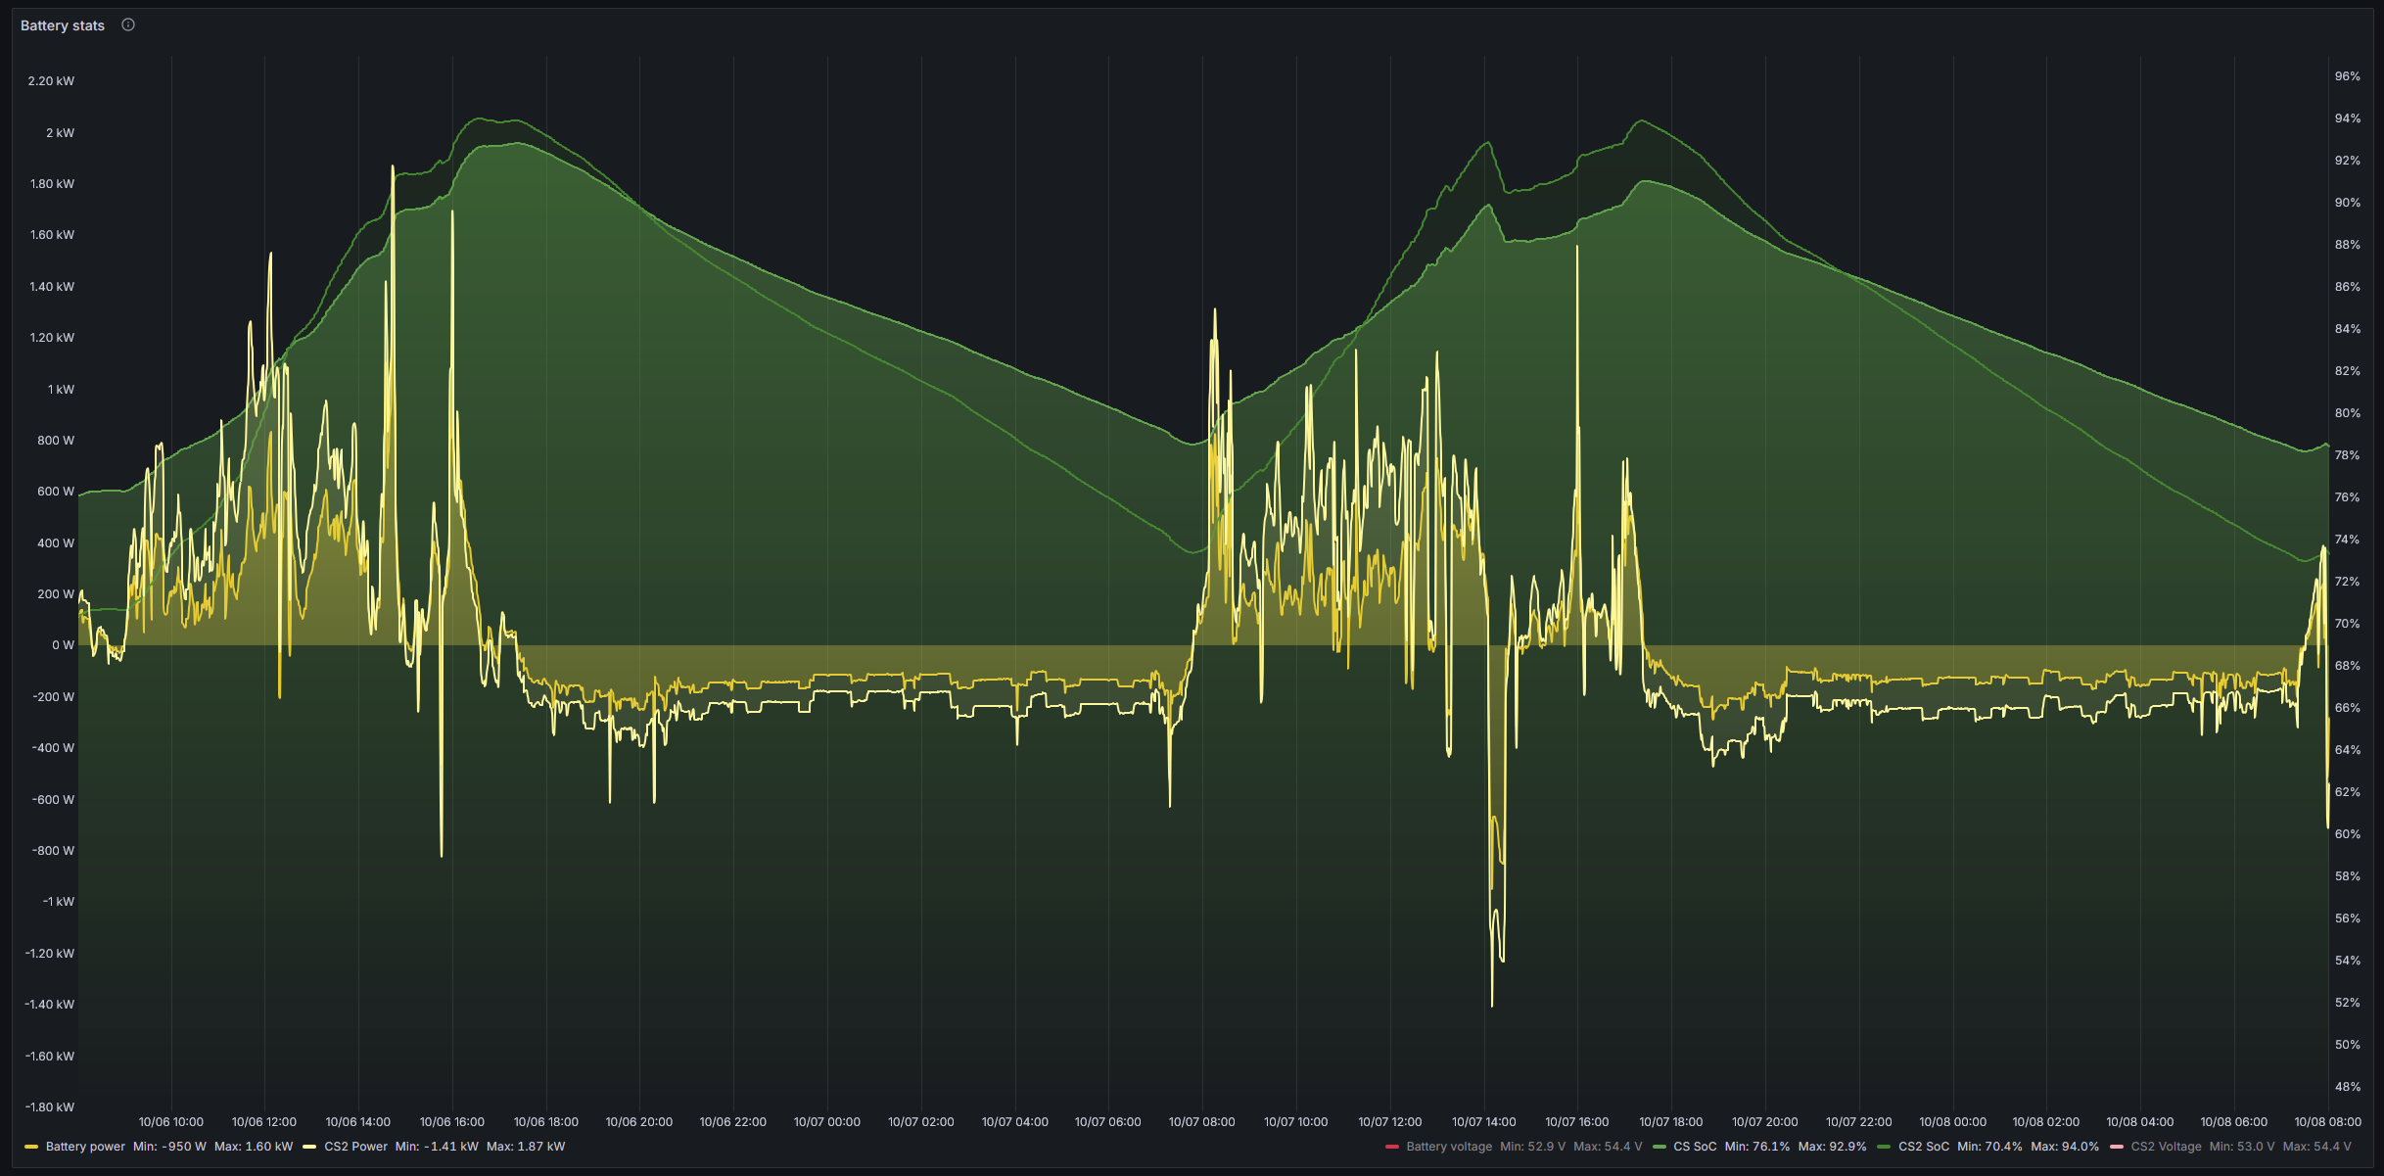Viewport: 2384px width, 1176px height.
Task: Open the Battery stats panel title menu
Action: click(63, 25)
